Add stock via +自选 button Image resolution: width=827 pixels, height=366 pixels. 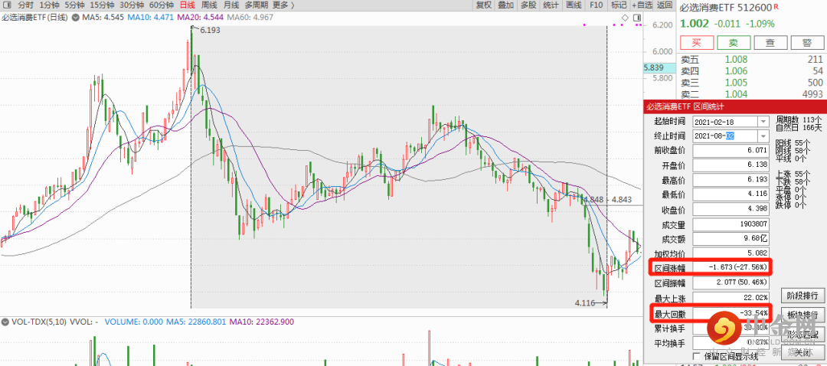[x=642, y=5]
